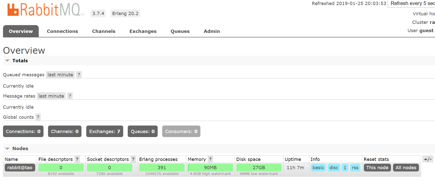
Task: Open the rabbit@tao node link
Action: [x=20, y=167]
